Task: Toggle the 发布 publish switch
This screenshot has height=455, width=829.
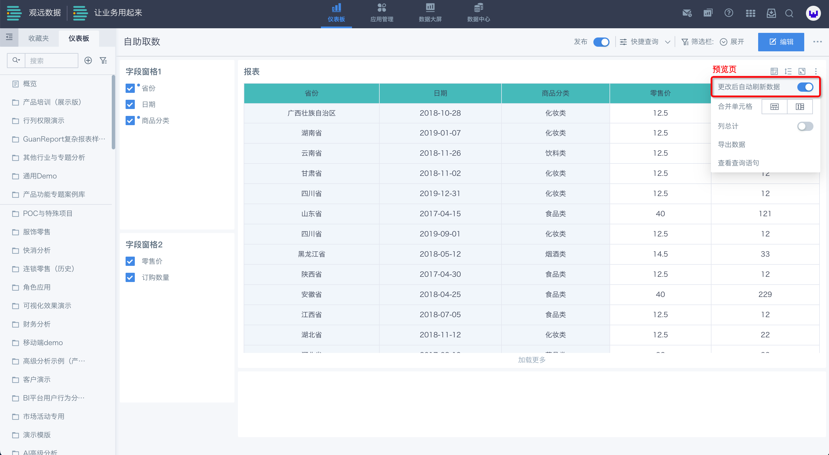Action: point(601,42)
